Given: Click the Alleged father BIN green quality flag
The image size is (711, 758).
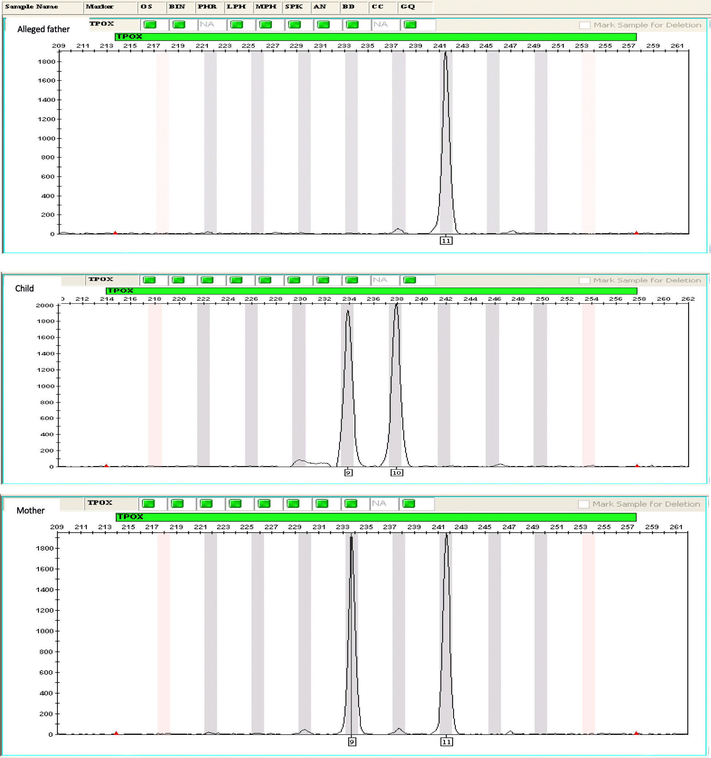Looking at the screenshot, I should pyautogui.click(x=179, y=25).
